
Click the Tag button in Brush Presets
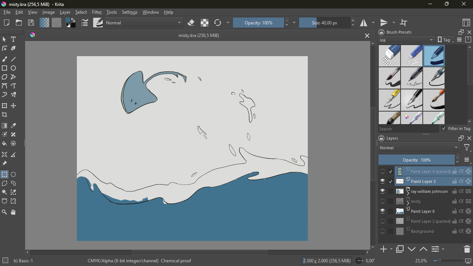pos(446,40)
